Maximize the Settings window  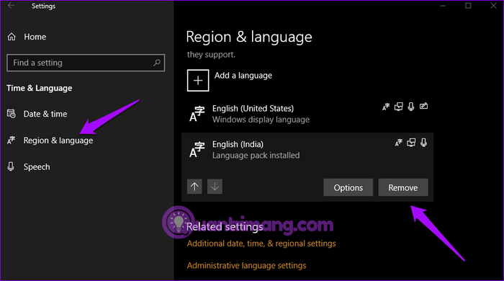(468, 6)
